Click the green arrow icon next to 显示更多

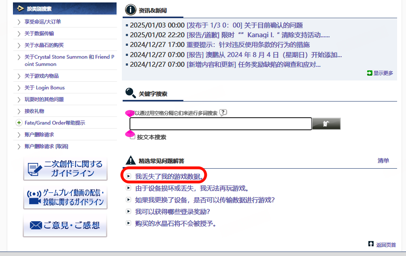(370, 73)
